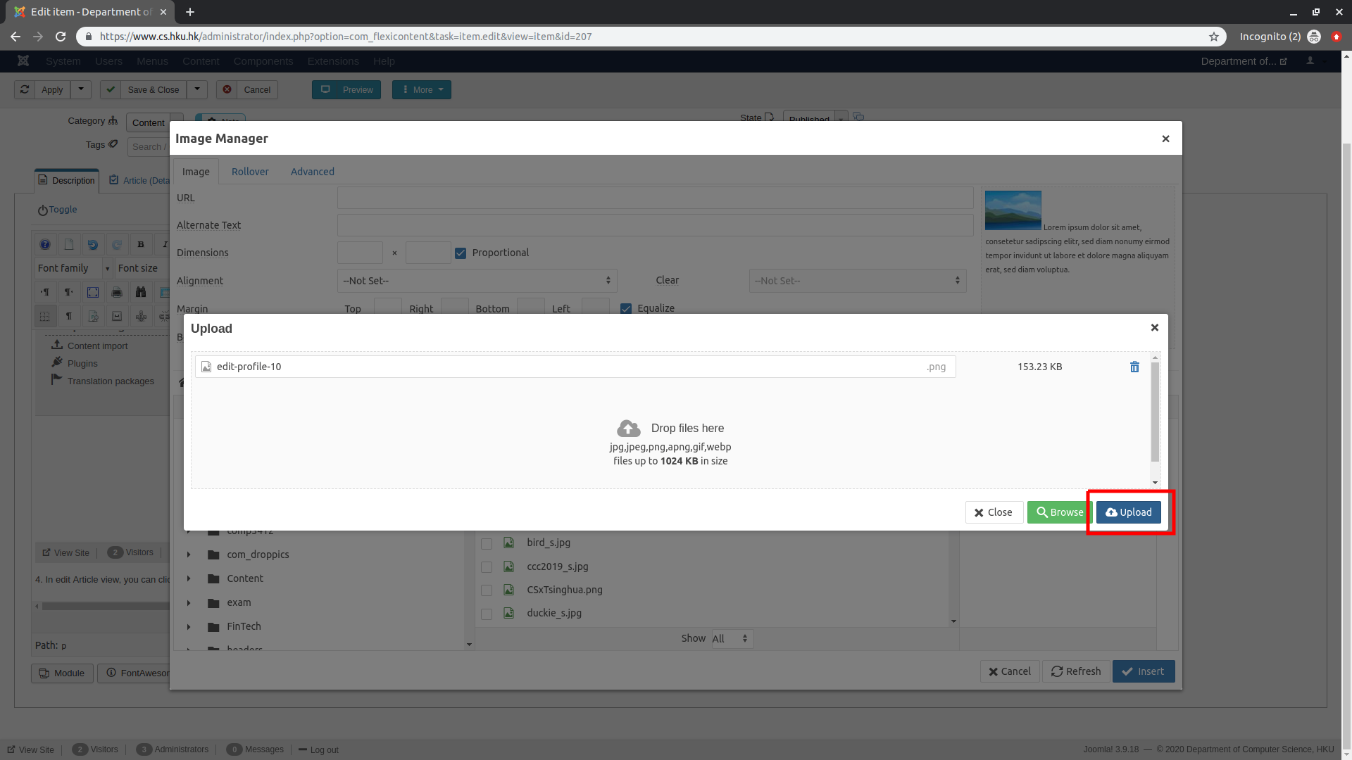The width and height of the screenshot is (1352, 760).
Task: Delete edit-profile-10 file with trash icon
Action: pos(1134,367)
